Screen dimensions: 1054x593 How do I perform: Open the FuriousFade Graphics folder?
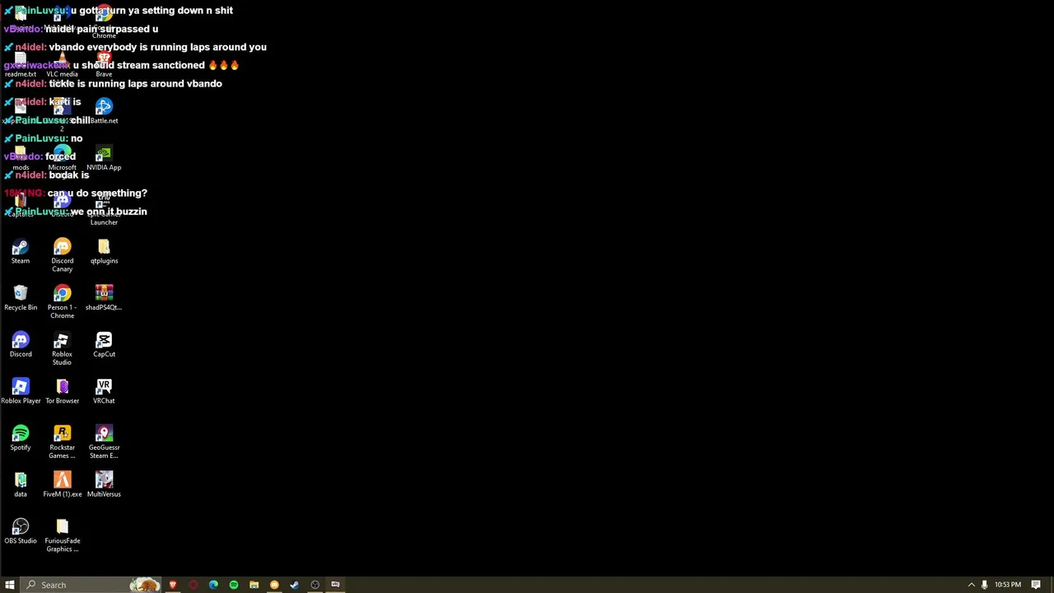62,535
